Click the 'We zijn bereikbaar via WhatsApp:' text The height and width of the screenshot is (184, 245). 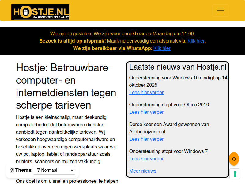tap(113, 48)
